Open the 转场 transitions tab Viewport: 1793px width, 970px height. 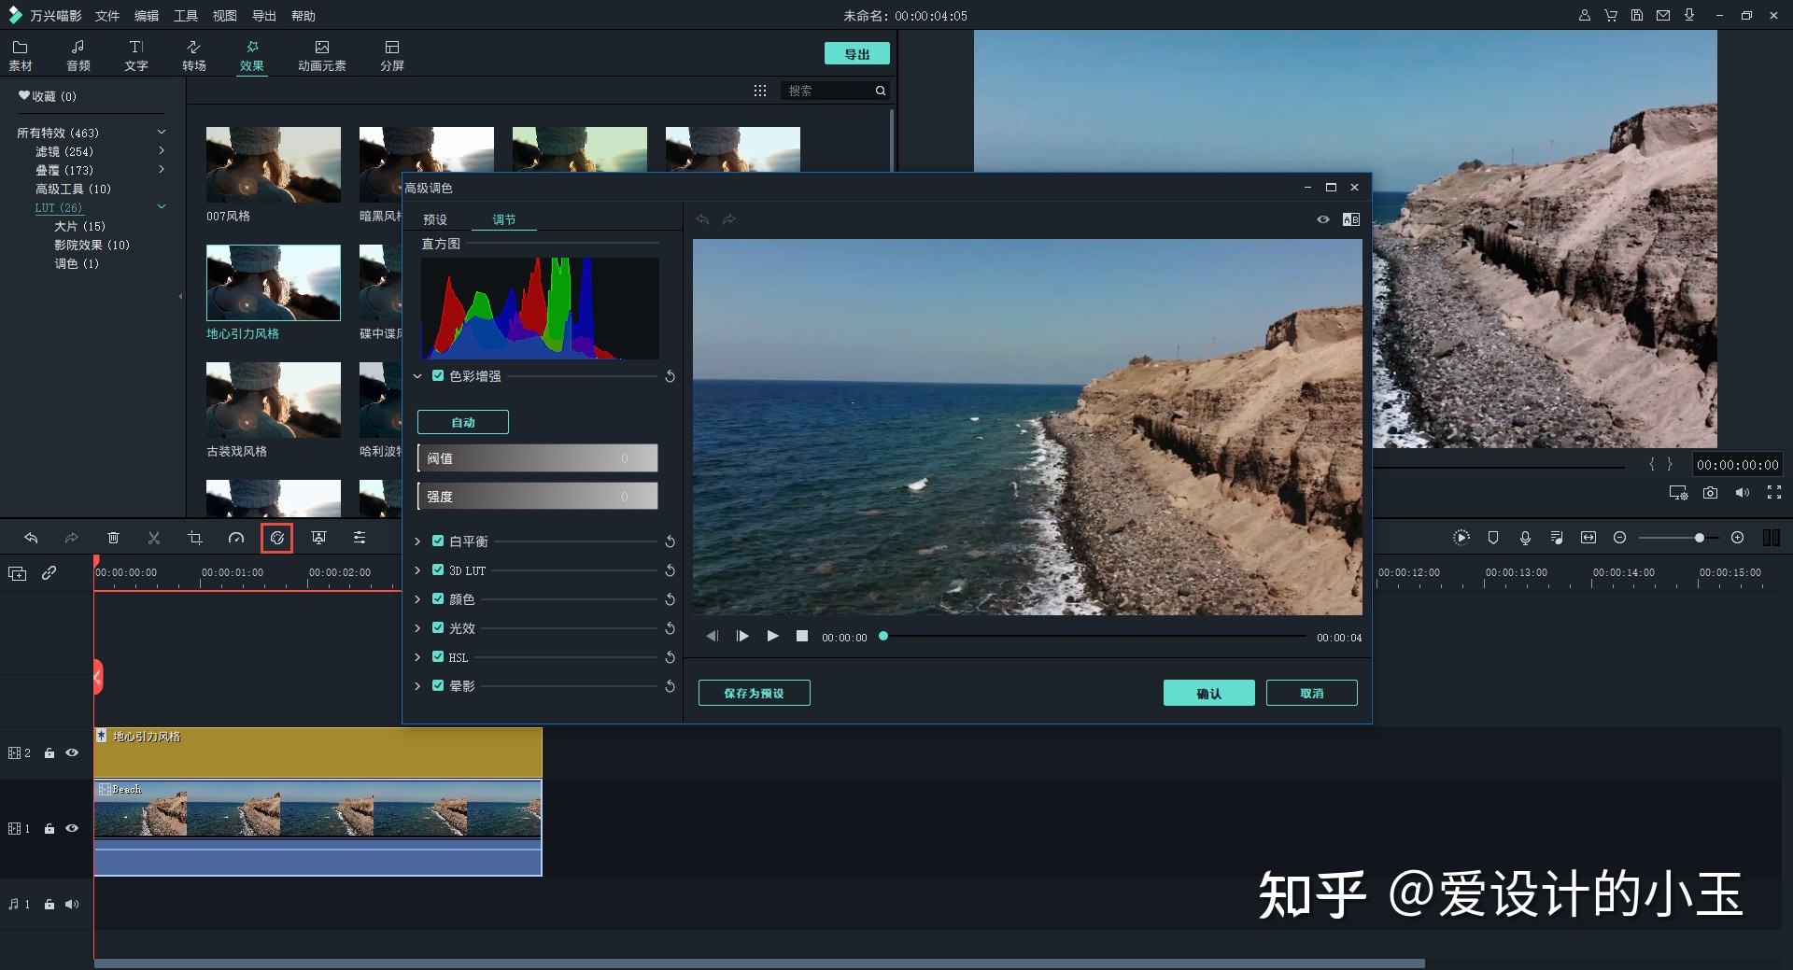[194, 55]
